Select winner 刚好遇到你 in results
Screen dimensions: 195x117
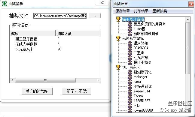[x=142, y=86]
